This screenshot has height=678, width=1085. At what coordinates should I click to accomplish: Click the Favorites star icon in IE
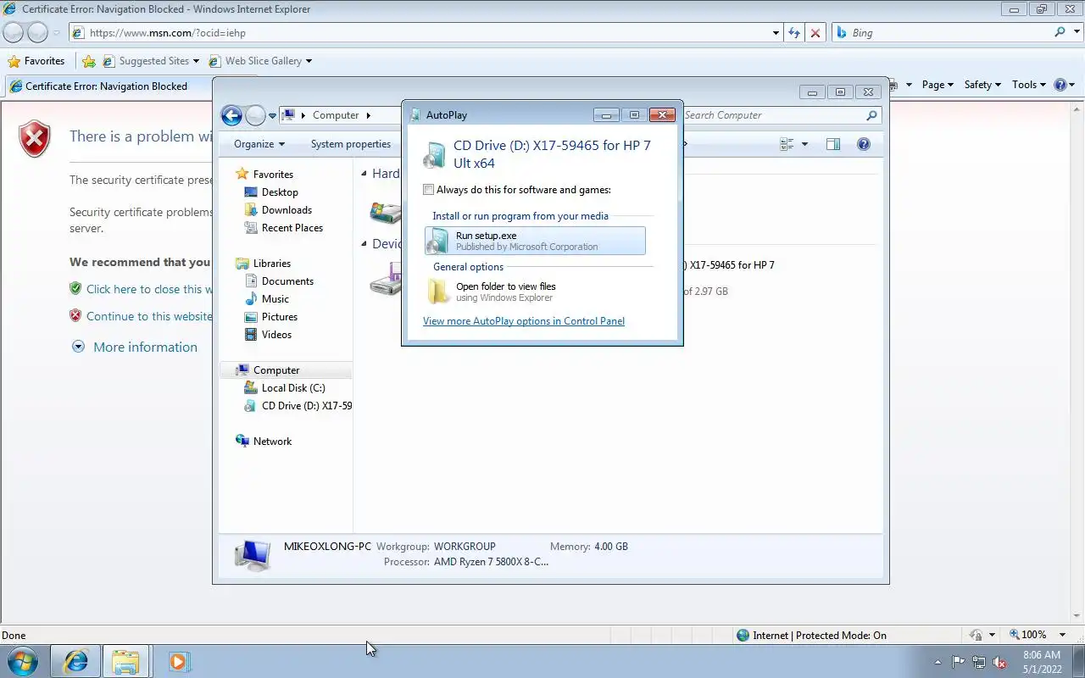[14, 61]
